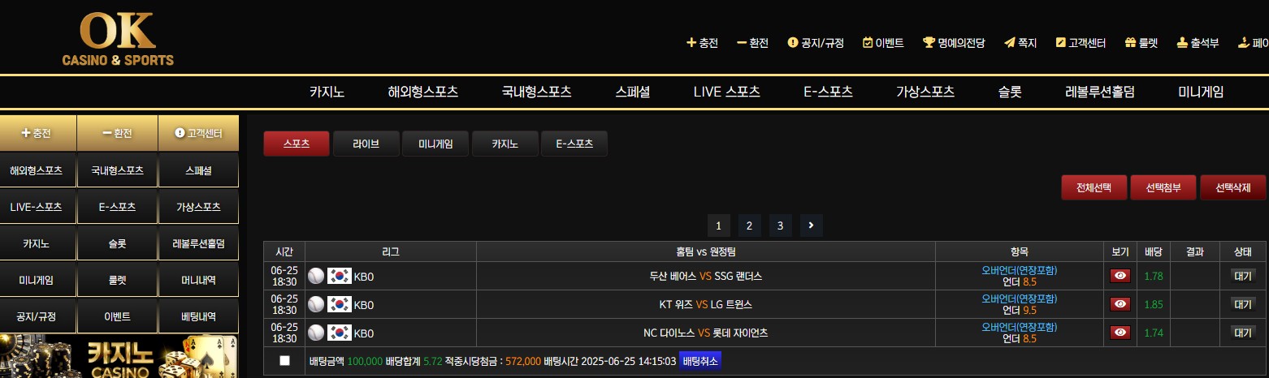1269x378 pixels.
Task: Click the blue 배팅취소 button
Action: click(x=700, y=361)
